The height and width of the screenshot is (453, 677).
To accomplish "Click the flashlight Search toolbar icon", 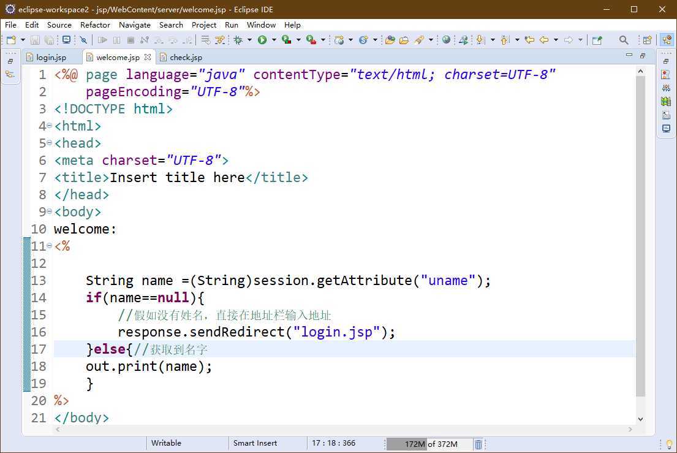I will 419,40.
